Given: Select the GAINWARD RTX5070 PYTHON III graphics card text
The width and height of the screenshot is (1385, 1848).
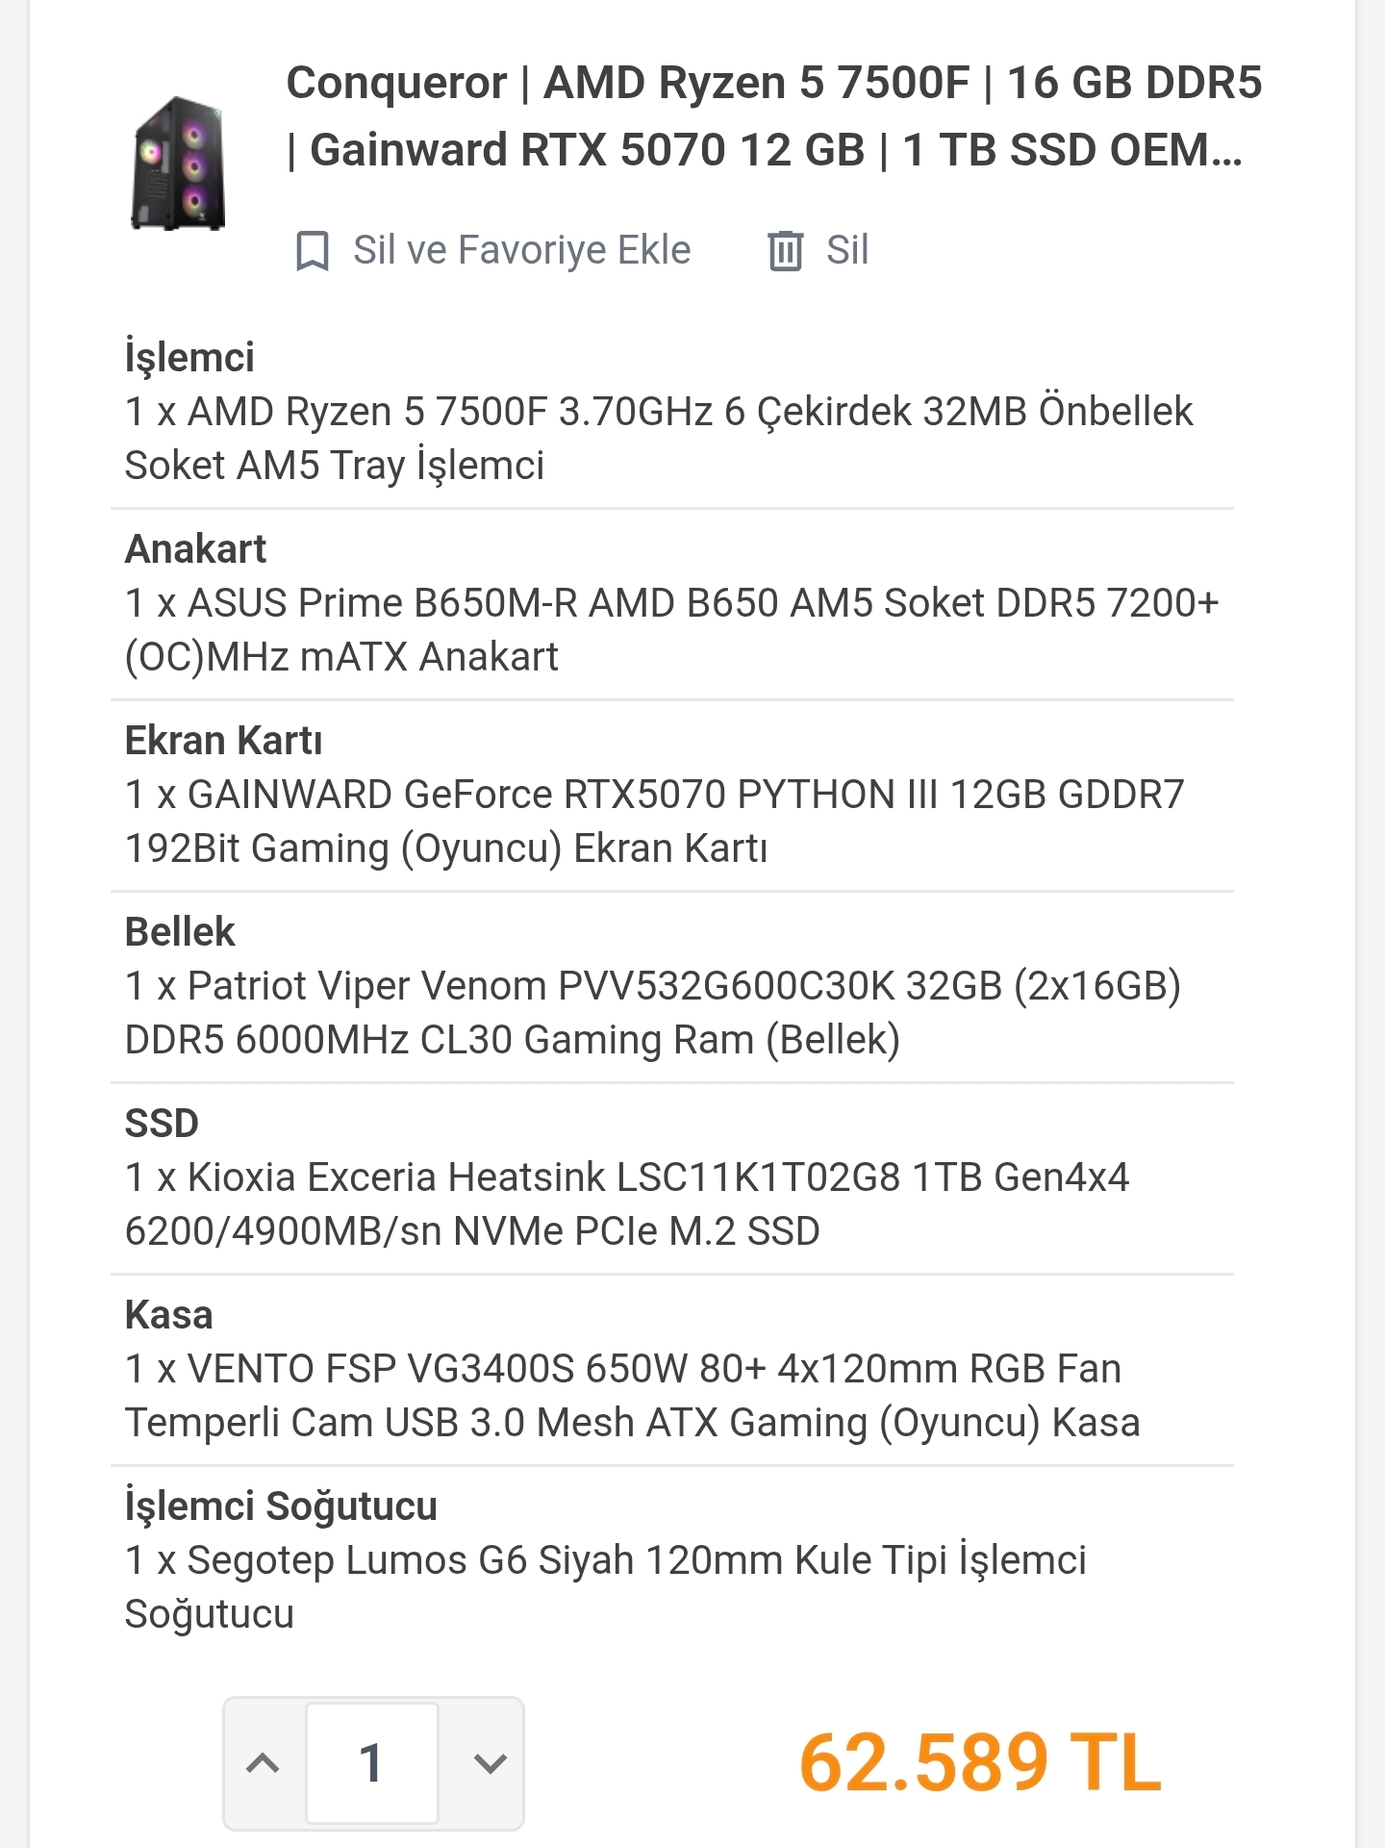Looking at the screenshot, I should click(x=655, y=821).
